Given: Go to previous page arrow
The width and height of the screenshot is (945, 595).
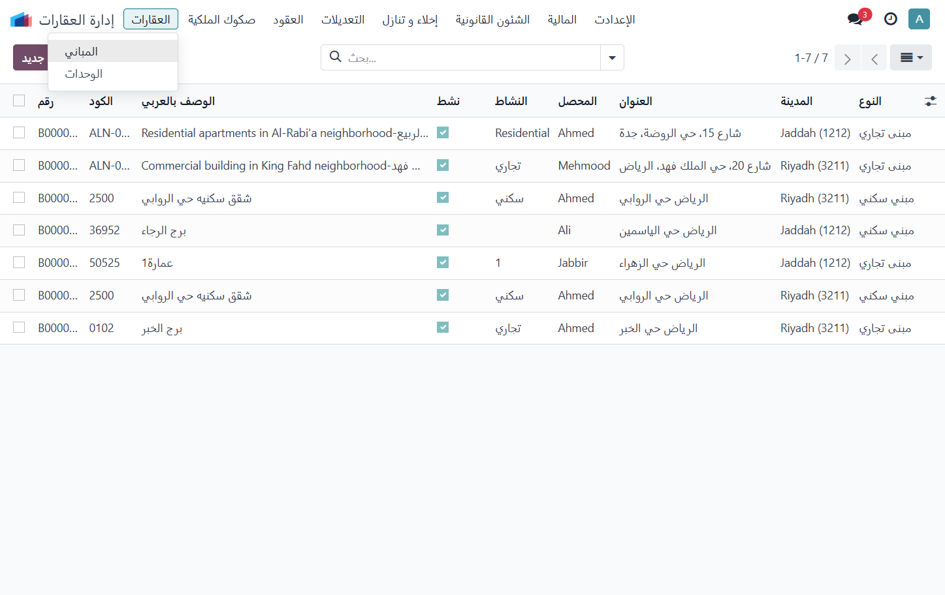Looking at the screenshot, I should 874,57.
